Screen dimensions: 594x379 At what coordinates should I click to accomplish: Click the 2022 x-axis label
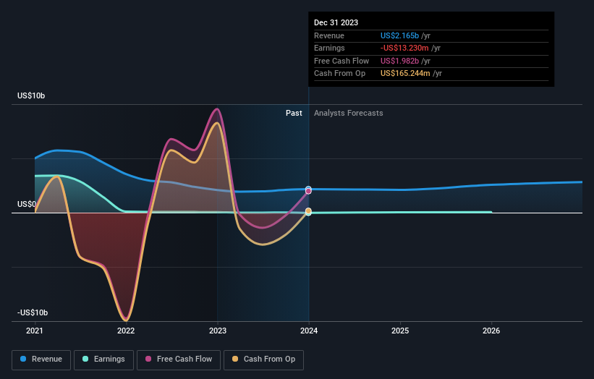pyautogui.click(x=126, y=331)
